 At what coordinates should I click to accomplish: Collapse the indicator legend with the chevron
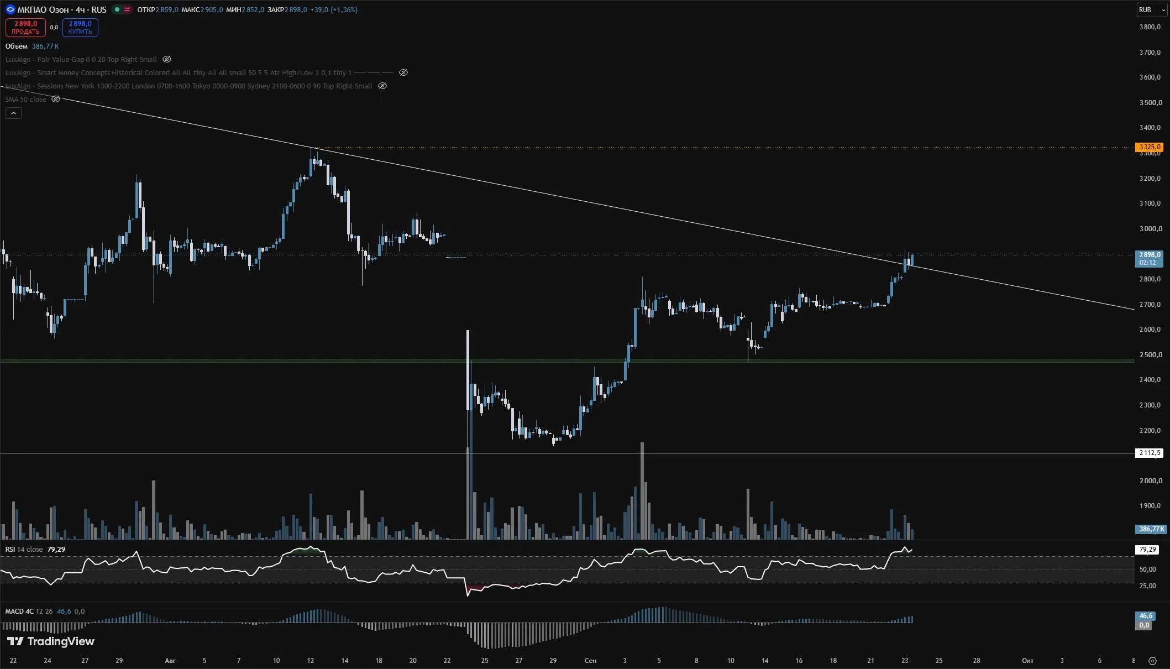pyautogui.click(x=13, y=113)
